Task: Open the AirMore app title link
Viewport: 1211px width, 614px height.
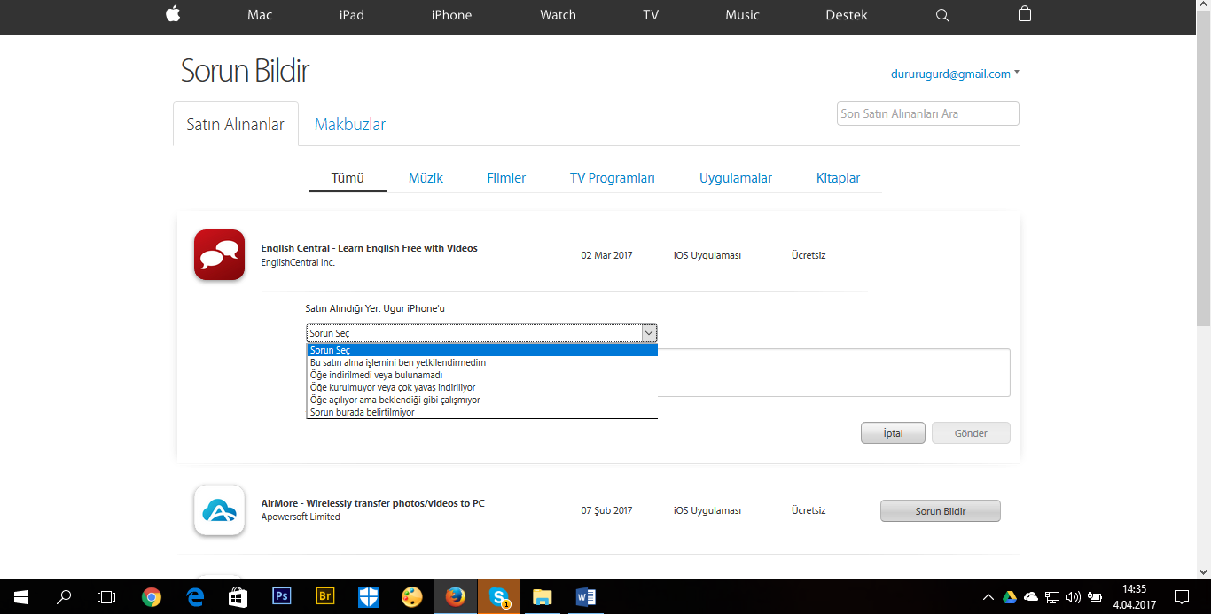Action: pos(372,503)
